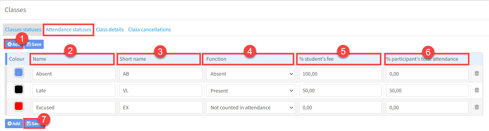Delete the Absent status row
Image resolution: width=489 pixels, height=131 pixels.
point(477,73)
